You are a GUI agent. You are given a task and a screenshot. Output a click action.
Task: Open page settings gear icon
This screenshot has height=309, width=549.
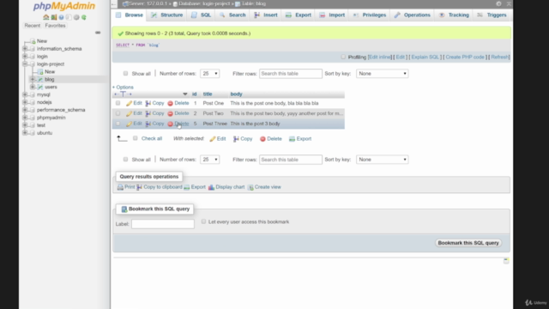click(498, 3)
